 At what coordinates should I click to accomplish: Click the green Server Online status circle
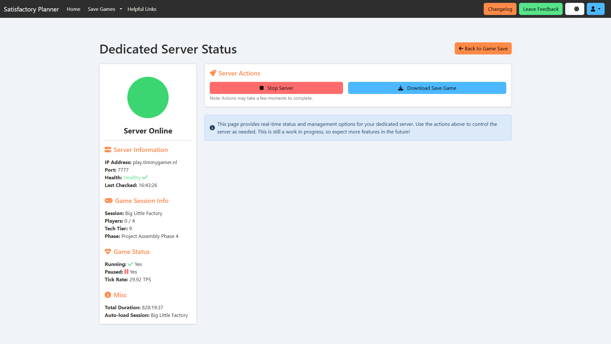coord(148,97)
